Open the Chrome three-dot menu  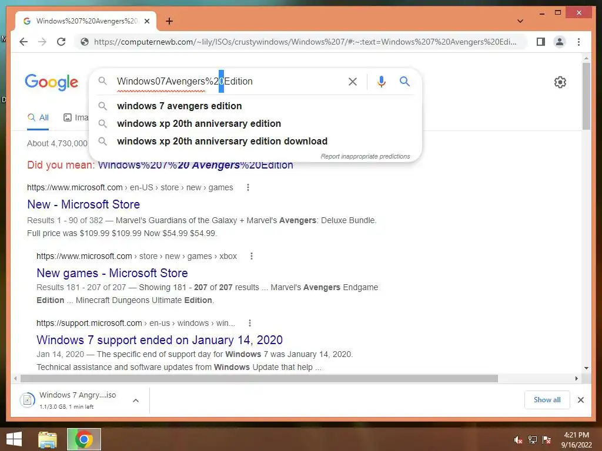click(x=578, y=42)
